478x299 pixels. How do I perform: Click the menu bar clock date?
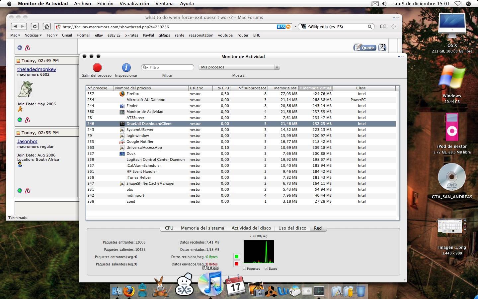click(x=421, y=4)
